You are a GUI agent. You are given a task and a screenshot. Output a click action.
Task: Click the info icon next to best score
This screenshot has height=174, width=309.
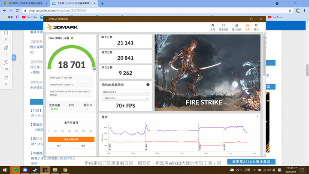tap(91, 105)
